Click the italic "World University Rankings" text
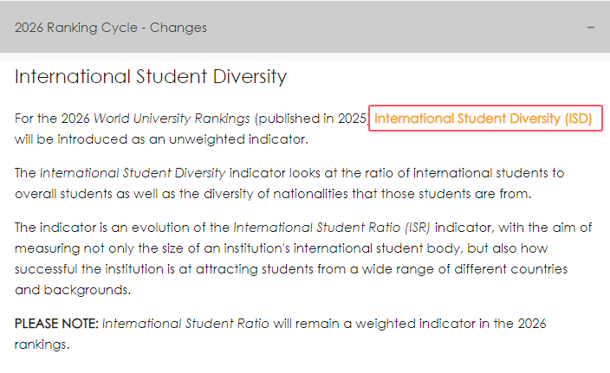 172,119
